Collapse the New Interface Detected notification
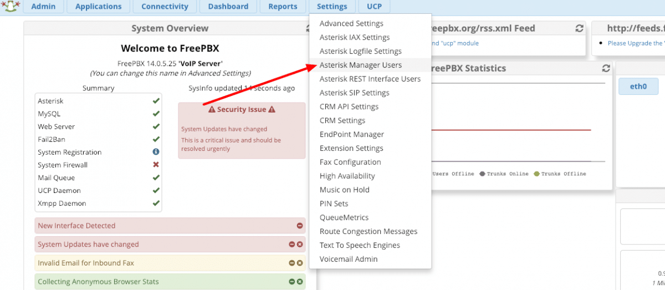 click(300, 226)
